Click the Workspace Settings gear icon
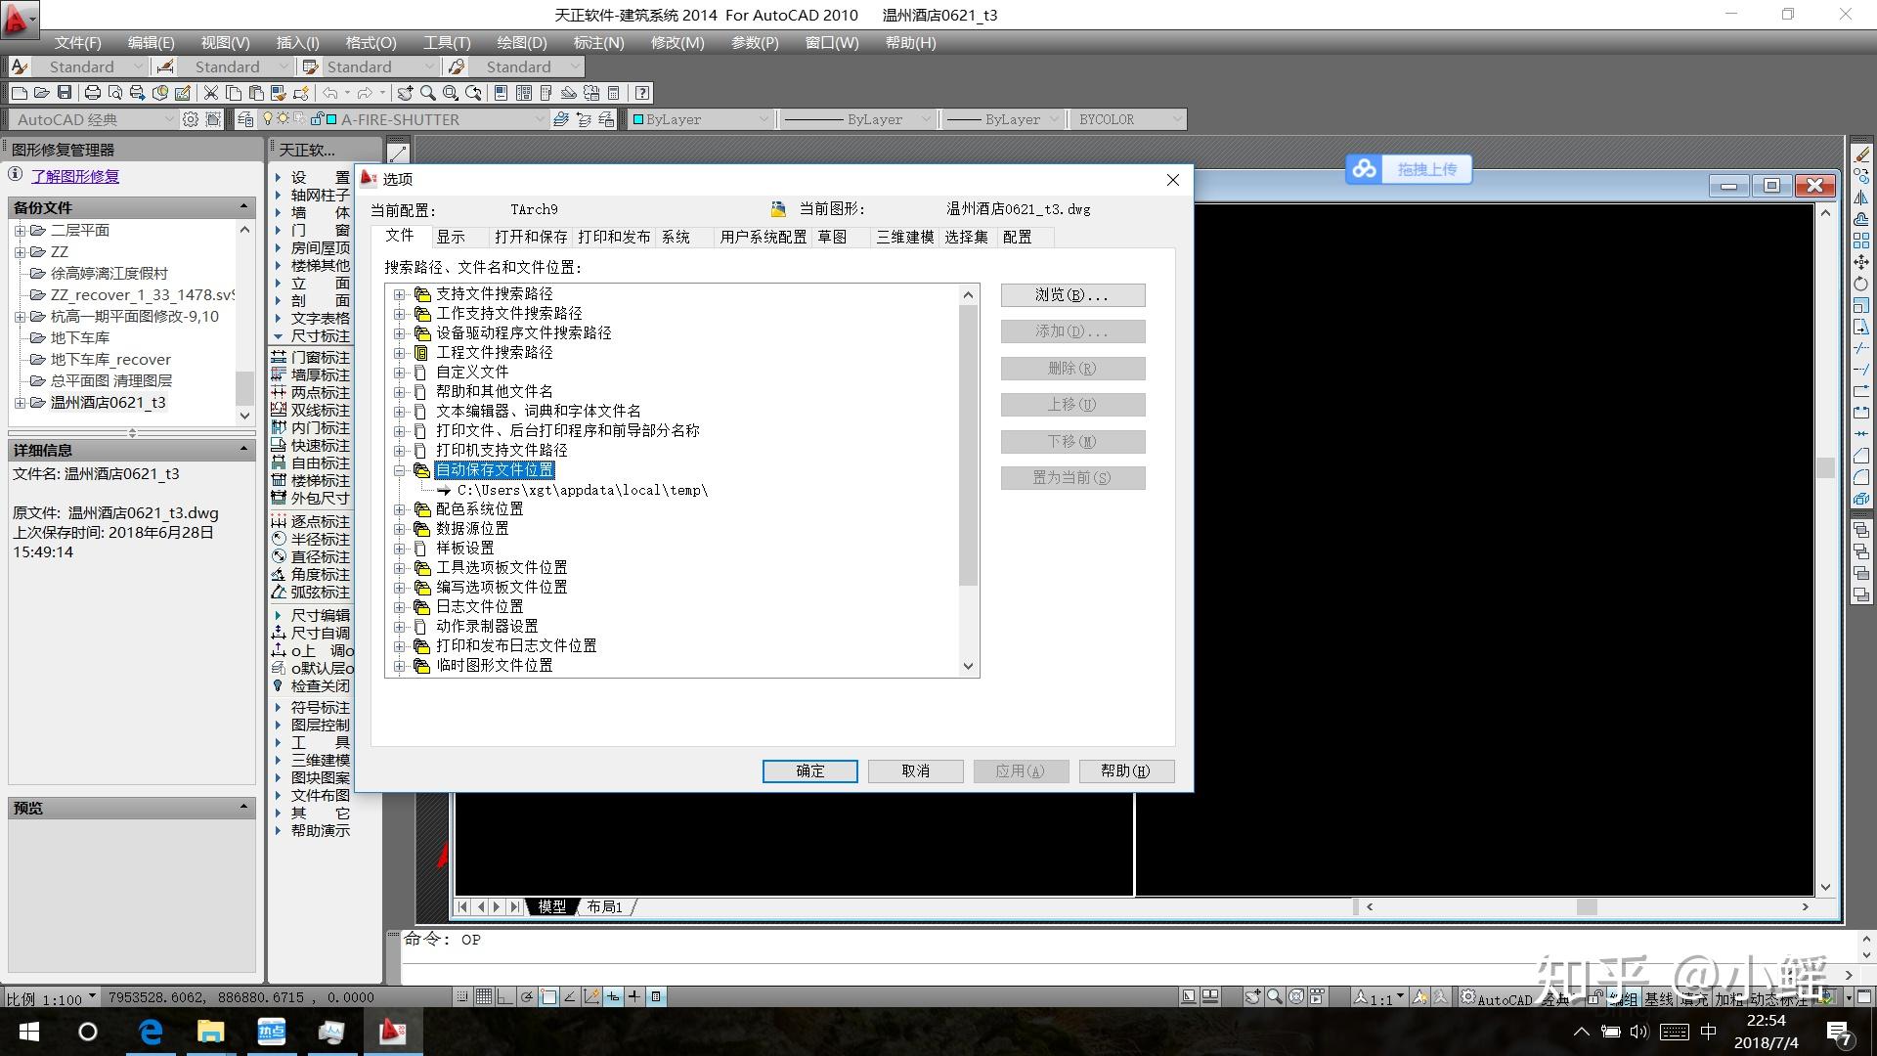 coord(190,119)
